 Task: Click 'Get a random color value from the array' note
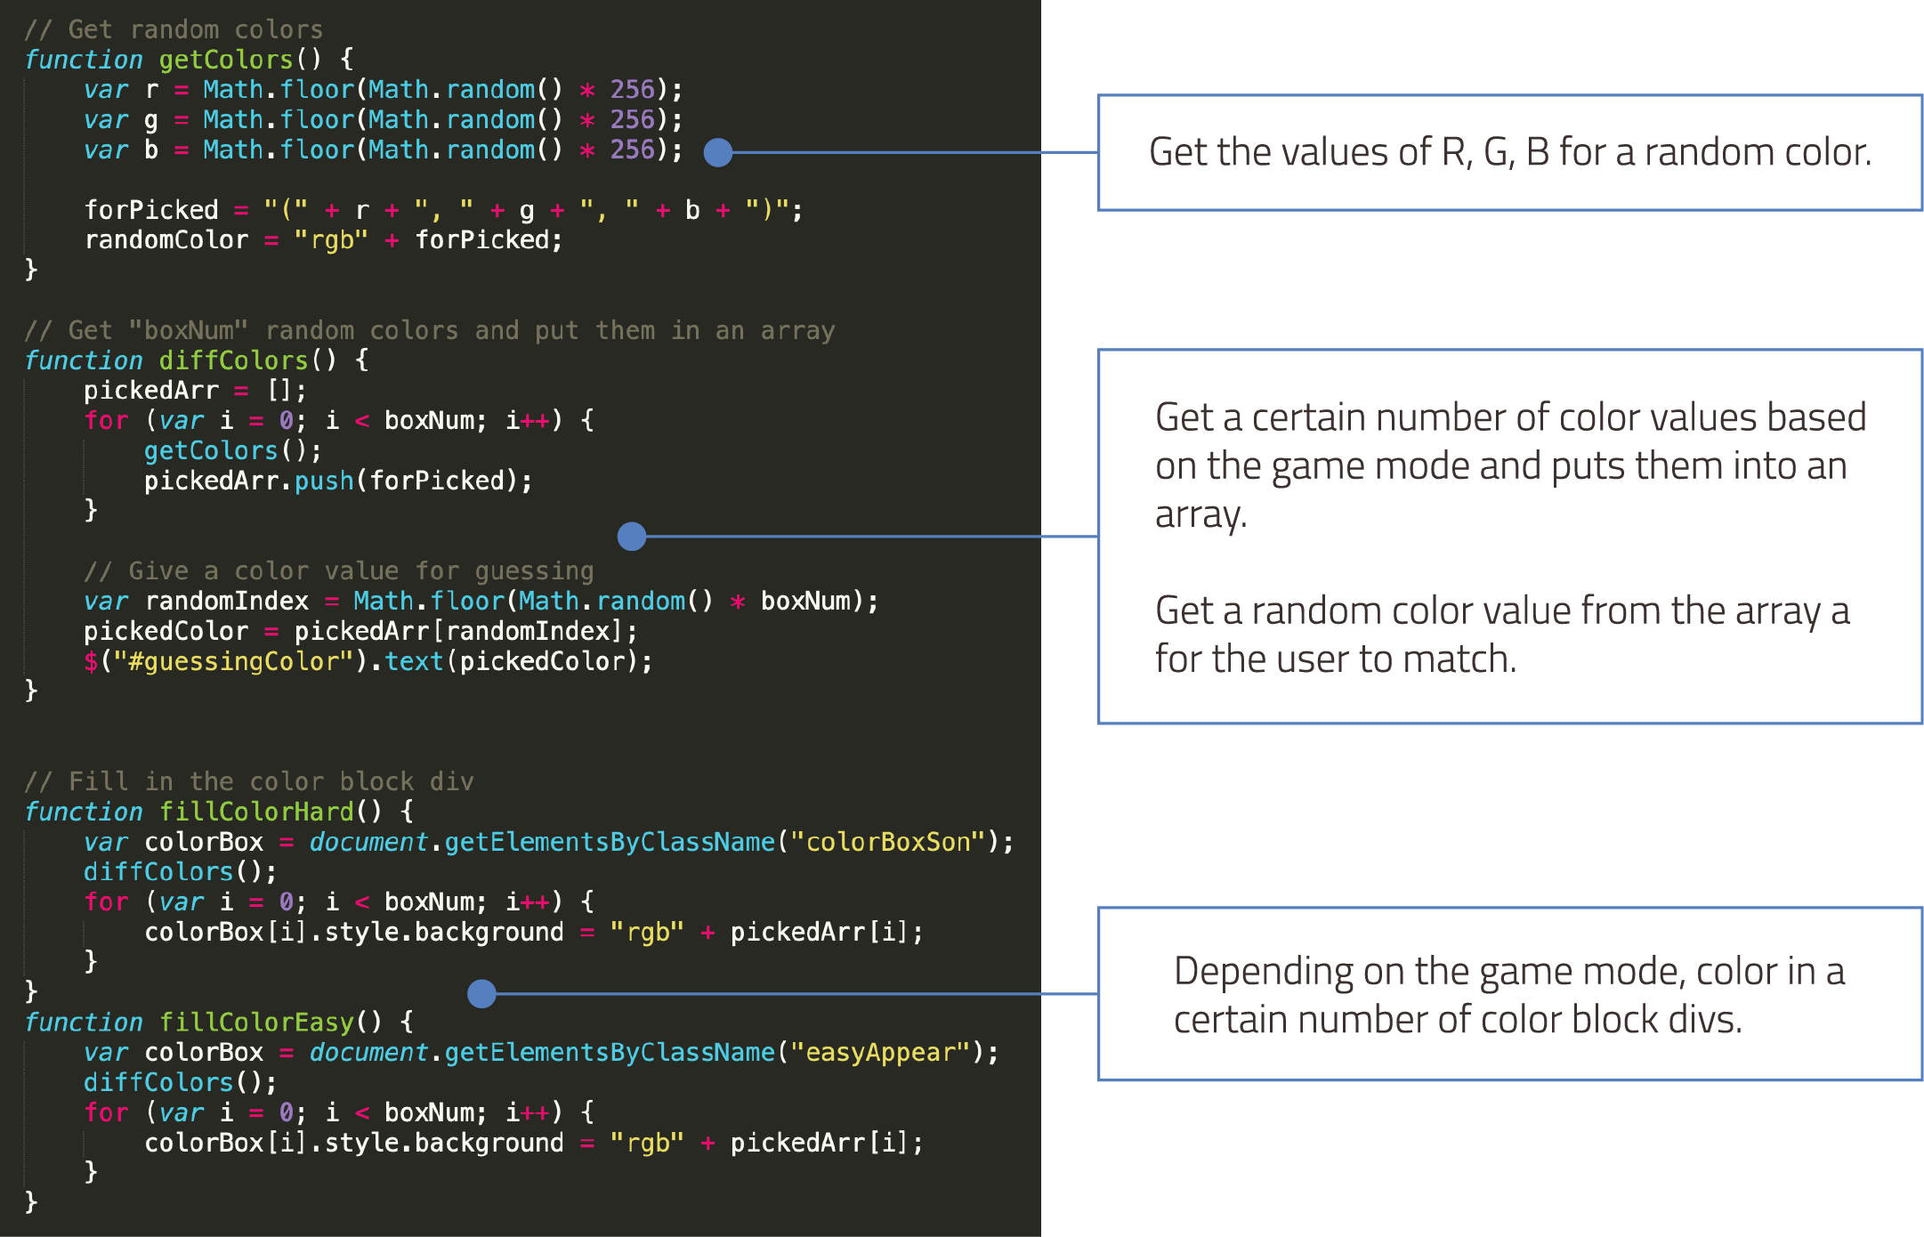coord(1502,635)
